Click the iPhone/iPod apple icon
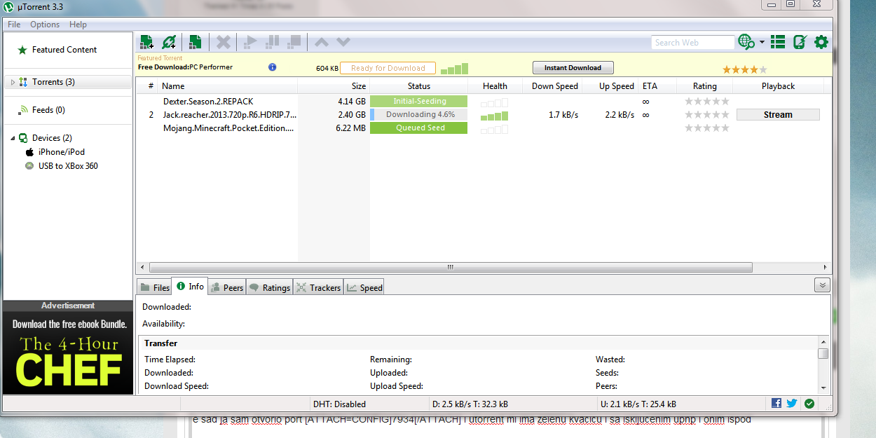876x438 pixels. 30,151
